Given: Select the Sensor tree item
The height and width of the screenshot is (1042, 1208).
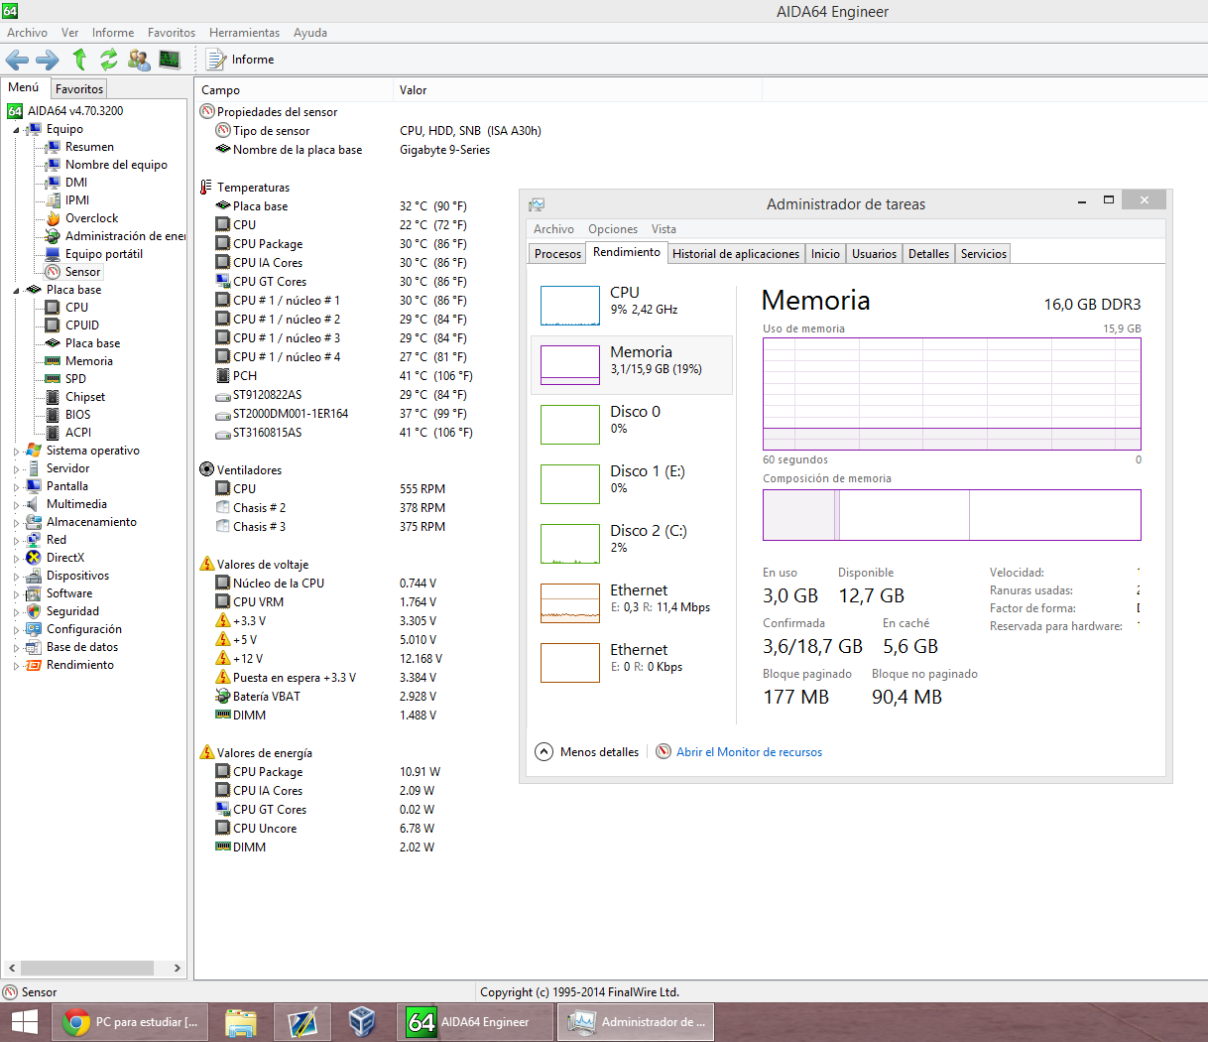Looking at the screenshot, I should click(x=82, y=272).
